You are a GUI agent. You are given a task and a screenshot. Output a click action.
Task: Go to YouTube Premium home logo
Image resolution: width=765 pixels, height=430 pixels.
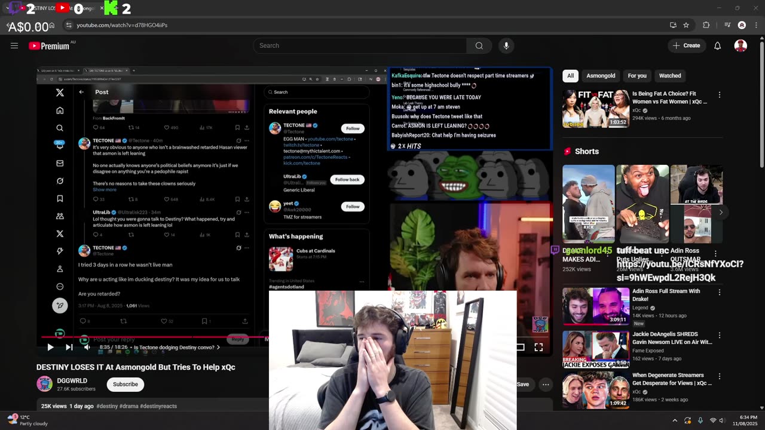[49, 46]
